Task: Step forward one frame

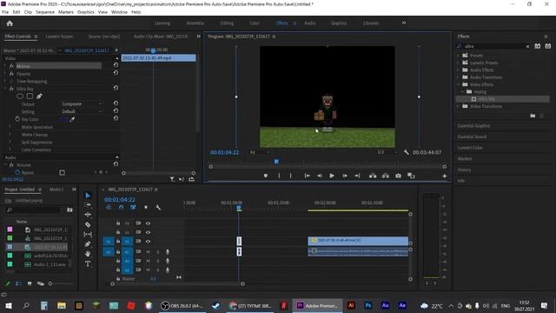Action: click(x=345, y=176)
